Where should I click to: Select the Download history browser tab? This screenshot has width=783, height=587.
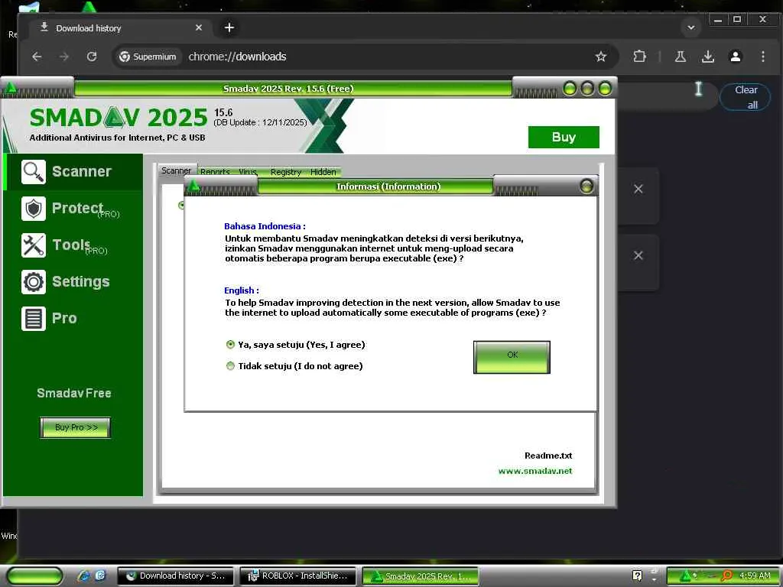120,28
